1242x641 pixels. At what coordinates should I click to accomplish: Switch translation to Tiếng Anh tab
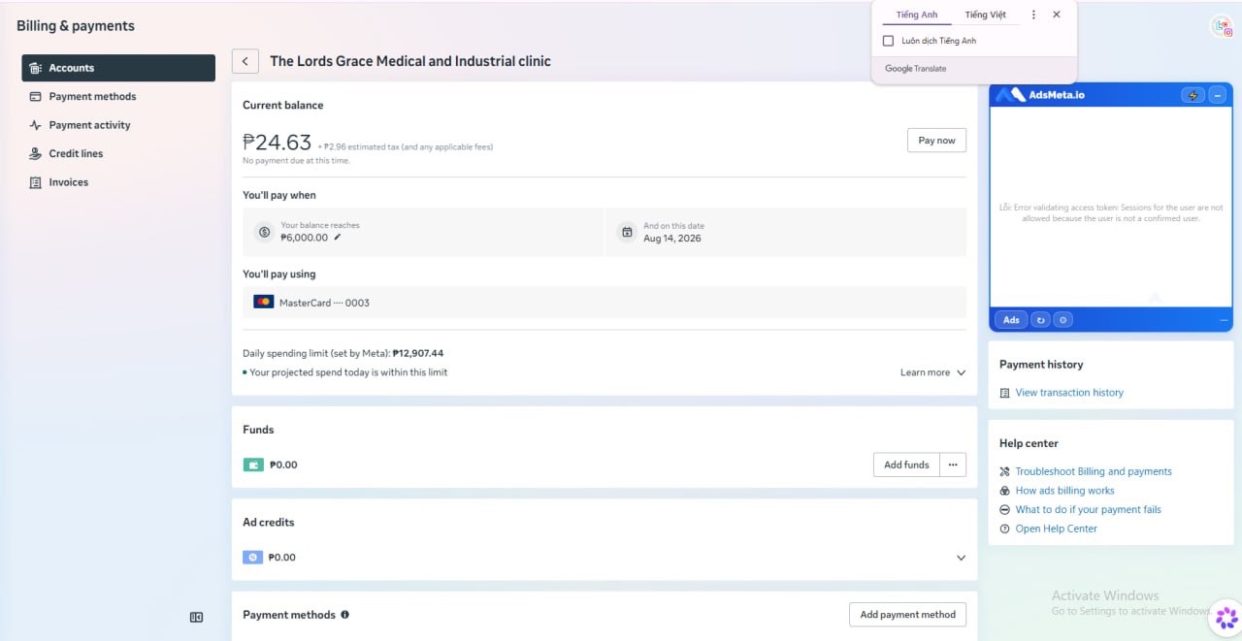tap(917, 15)
